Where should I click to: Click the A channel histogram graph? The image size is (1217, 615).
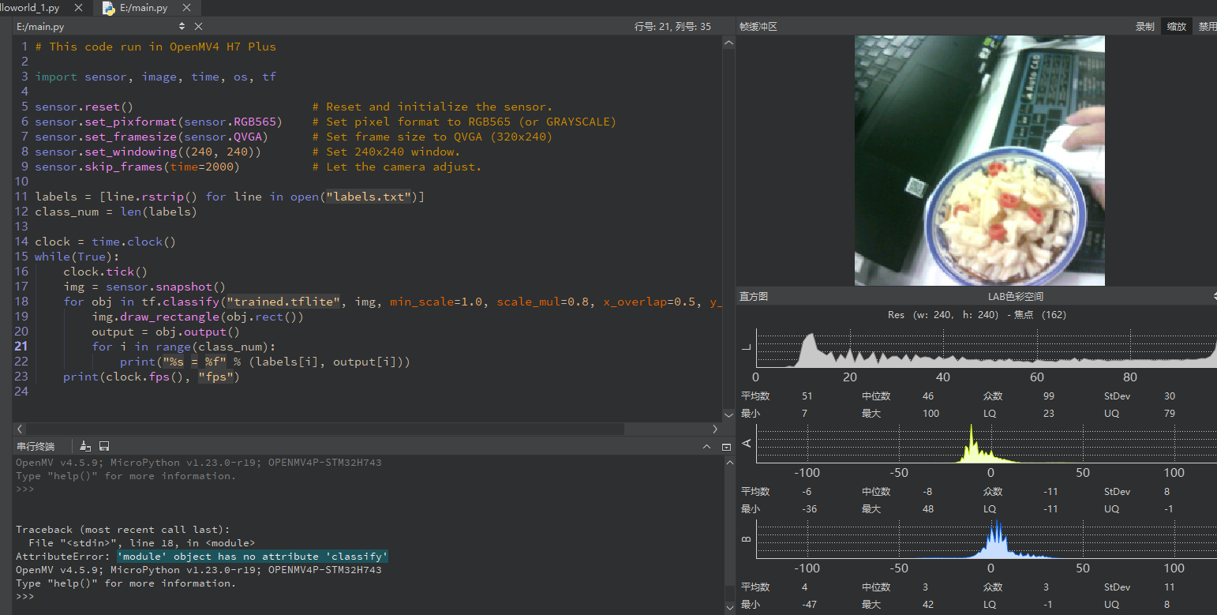[986, 444]
